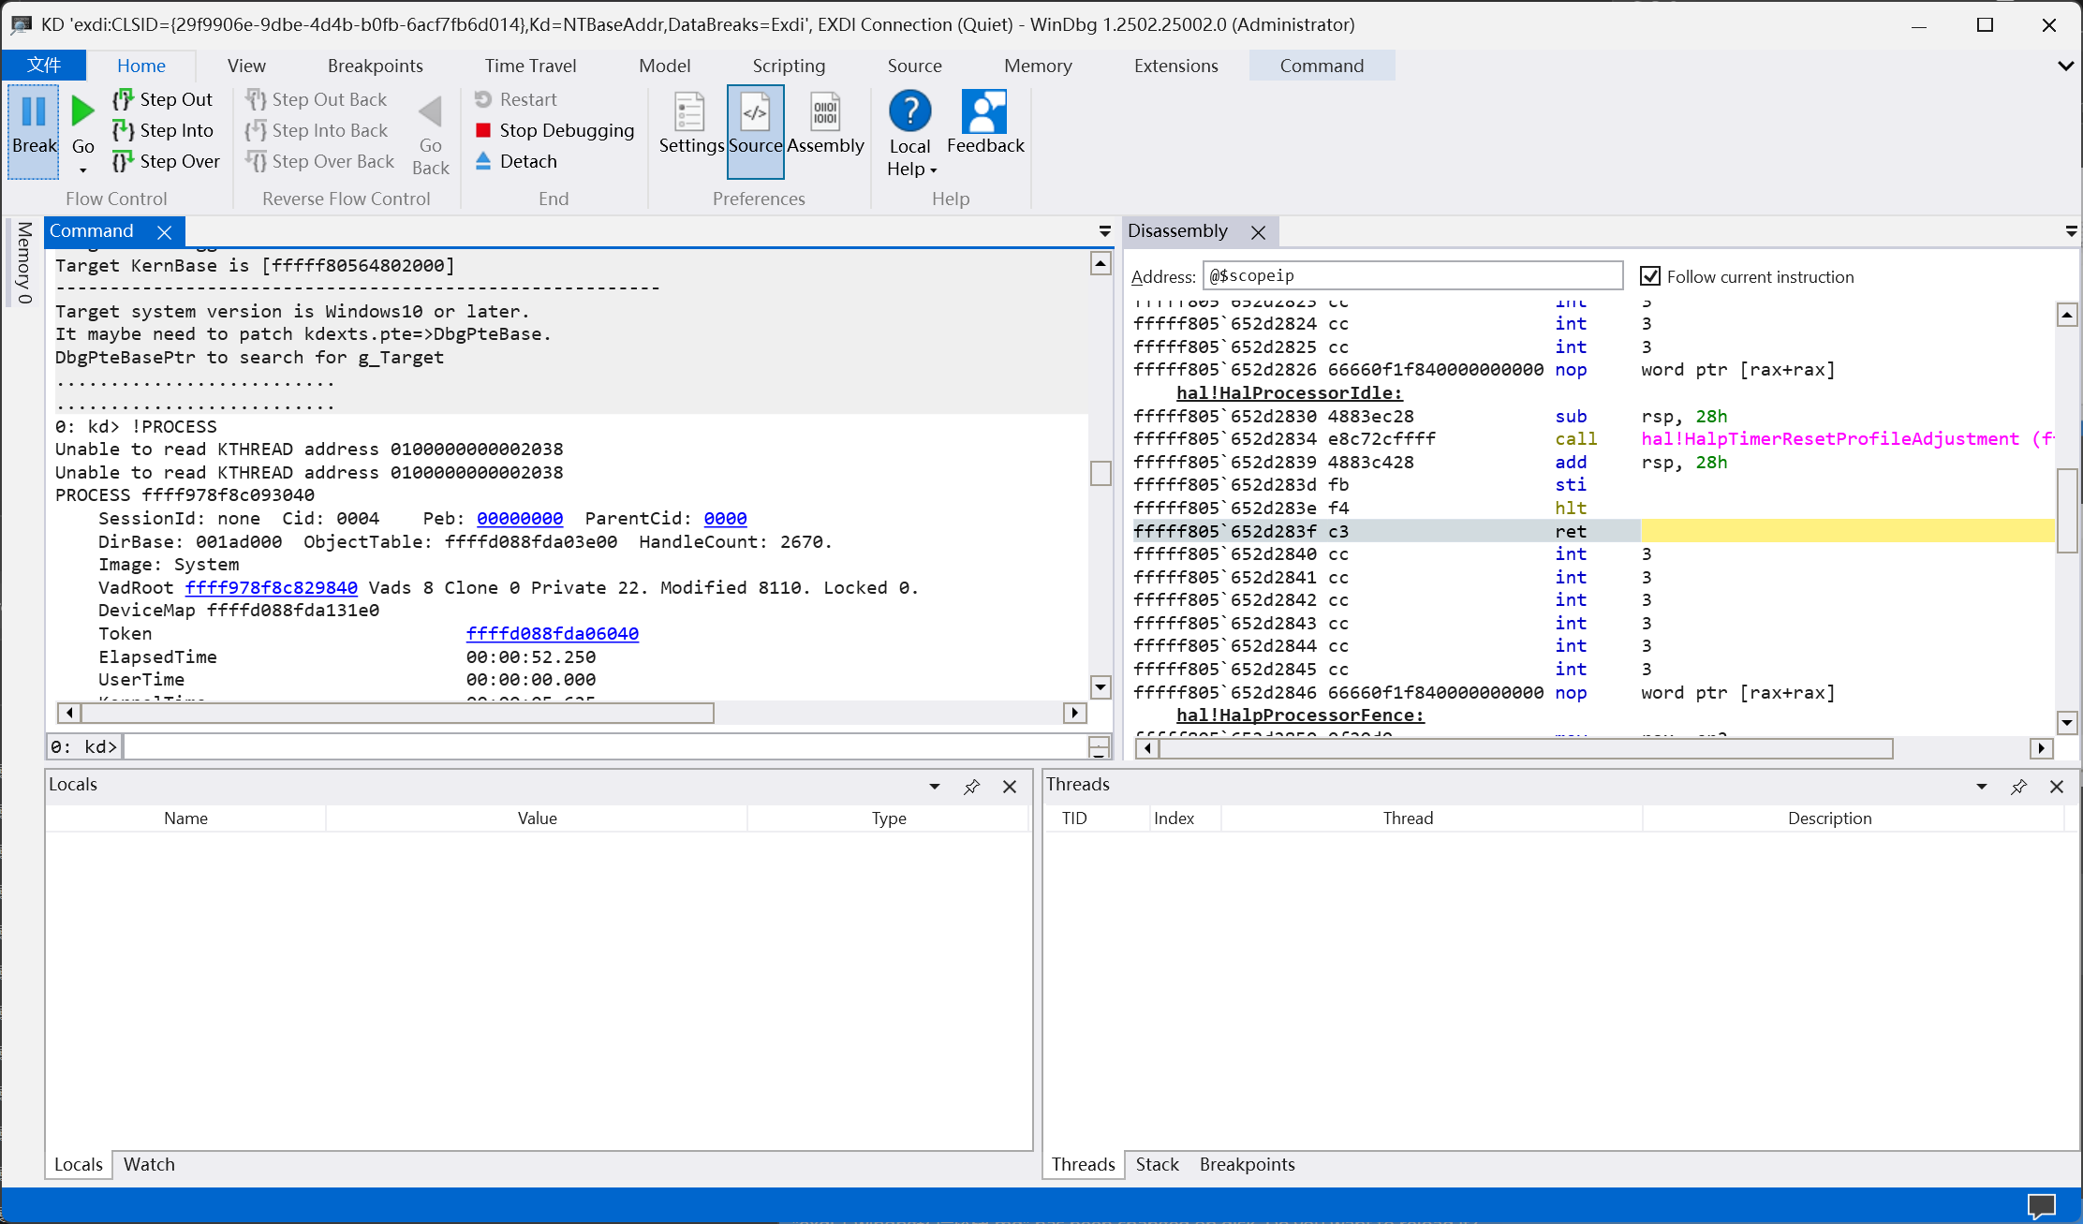Switch to the Time Travel tab
Viewport: 2083px width, 1224px height.
(x=530, y=66)
